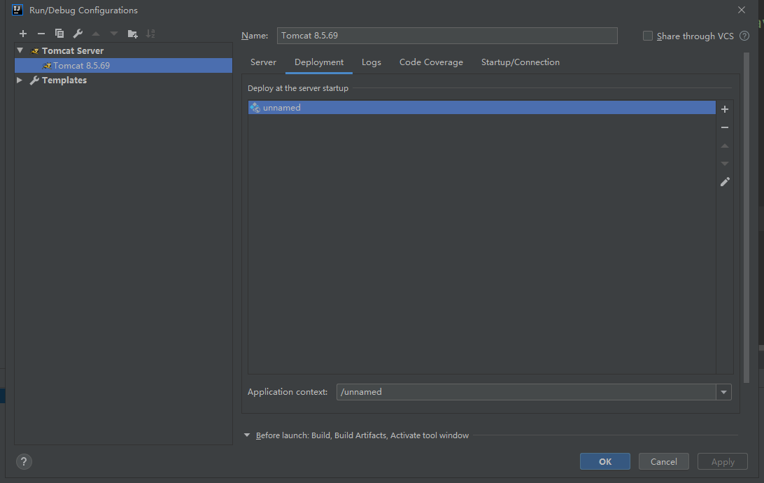Move deployment item up arrow

coord(725,146)
